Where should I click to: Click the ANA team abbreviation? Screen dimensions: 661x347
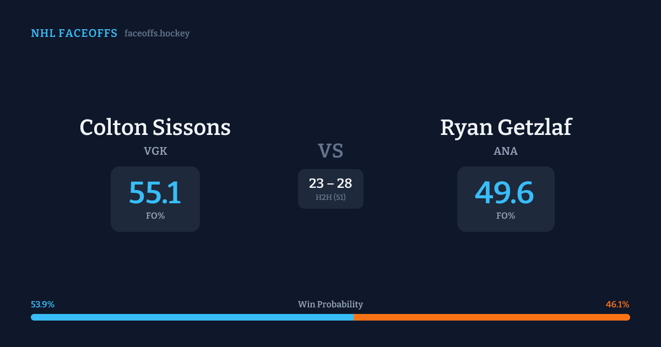506,151
